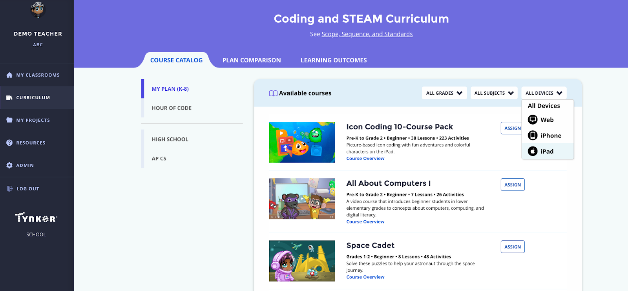The height and width of the screenshot is (291, 628).
Task: Open Scope, Sequence, and Standards link
Action: point(367,34)
